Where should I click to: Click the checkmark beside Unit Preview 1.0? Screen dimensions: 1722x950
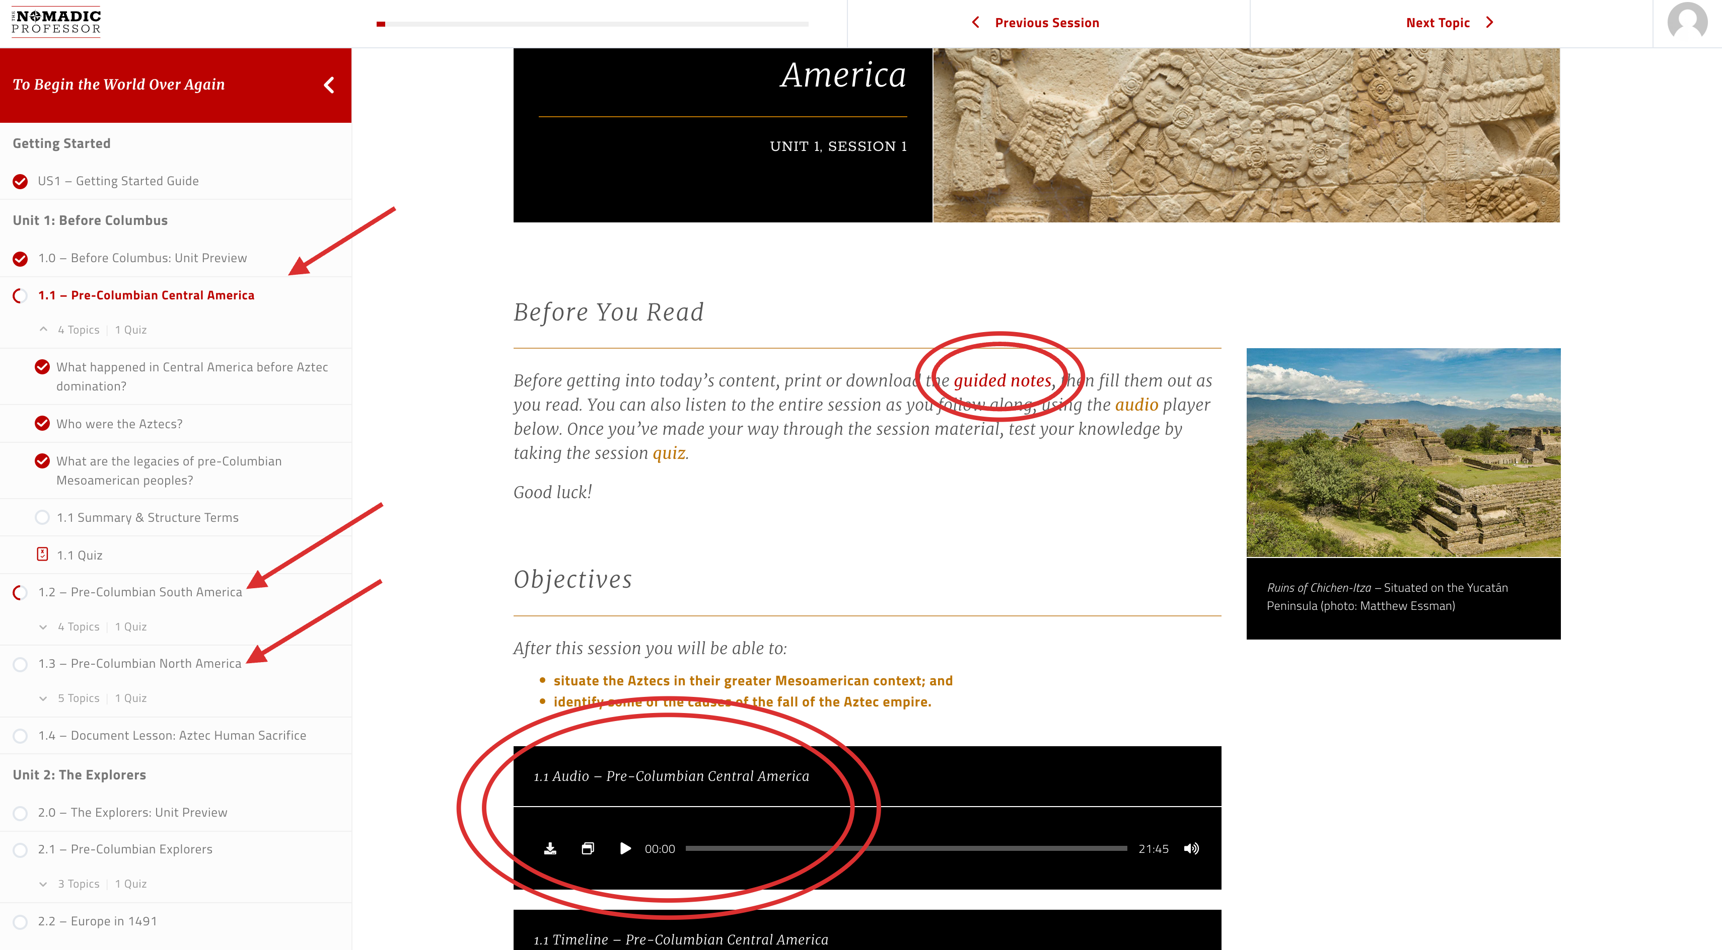[x=21, y=259]
